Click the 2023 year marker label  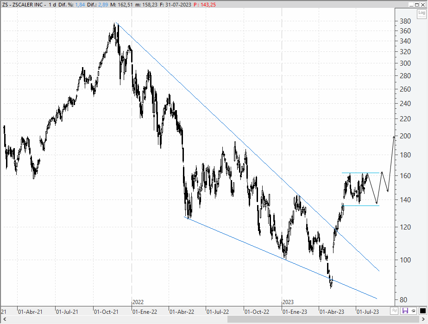coord(288,302)
